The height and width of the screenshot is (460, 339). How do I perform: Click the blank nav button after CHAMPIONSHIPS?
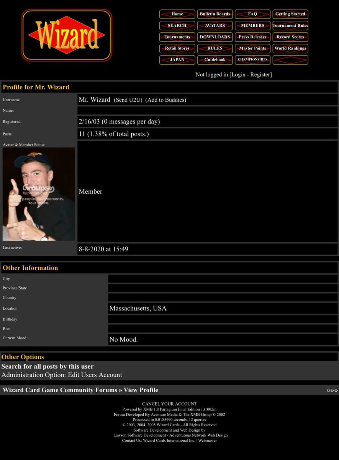(290, 60)
